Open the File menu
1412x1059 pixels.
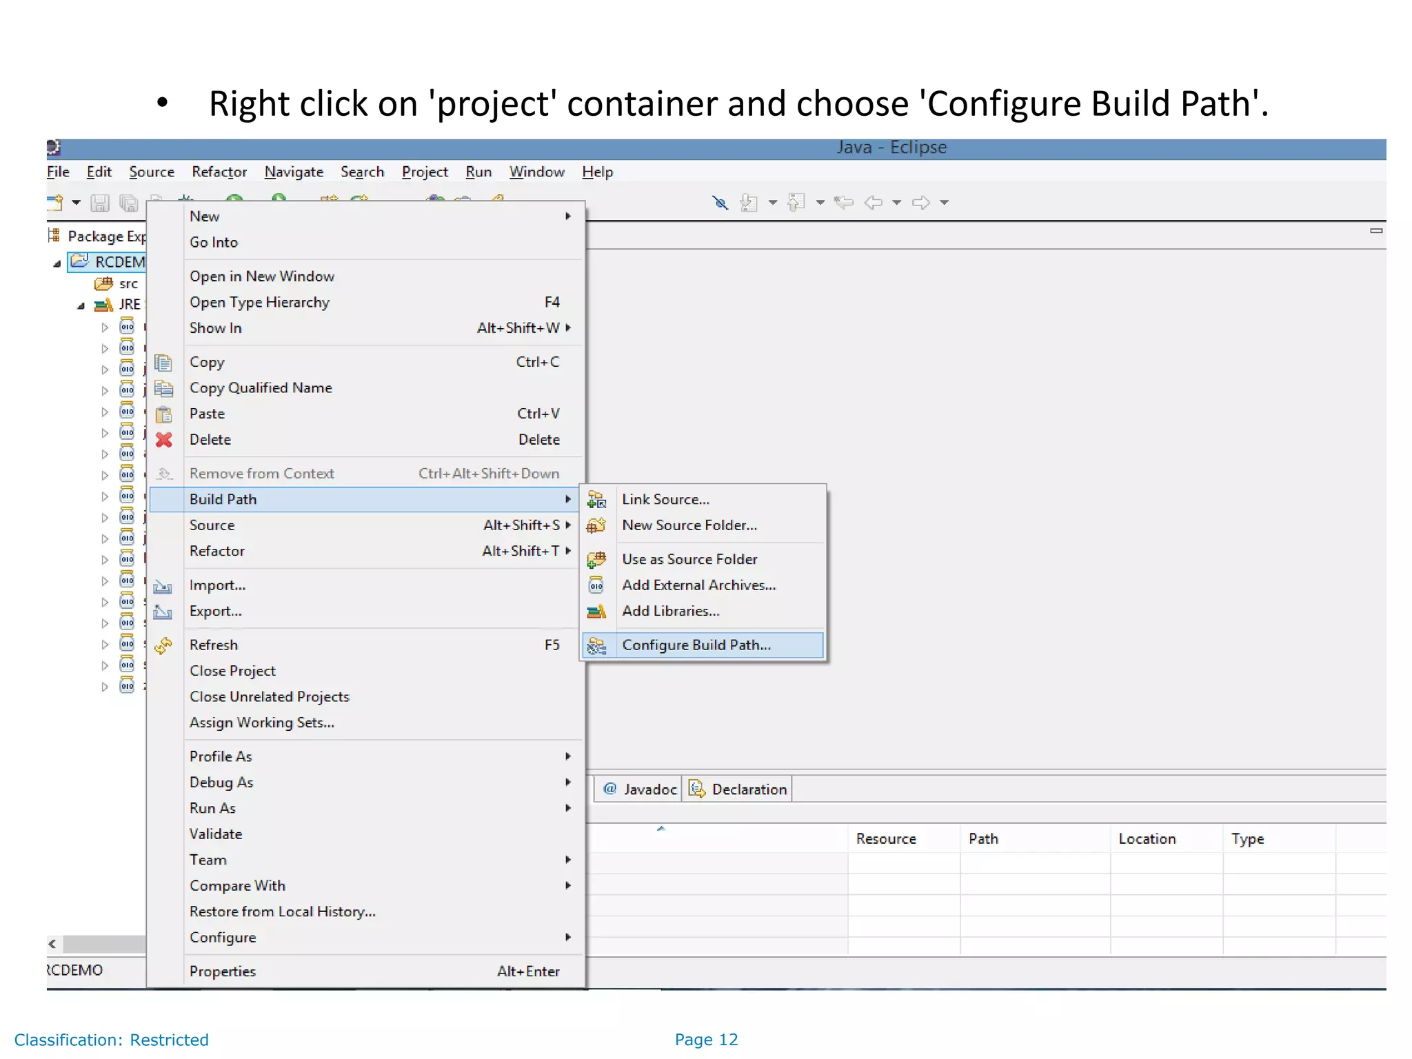[x=58, y=172]
